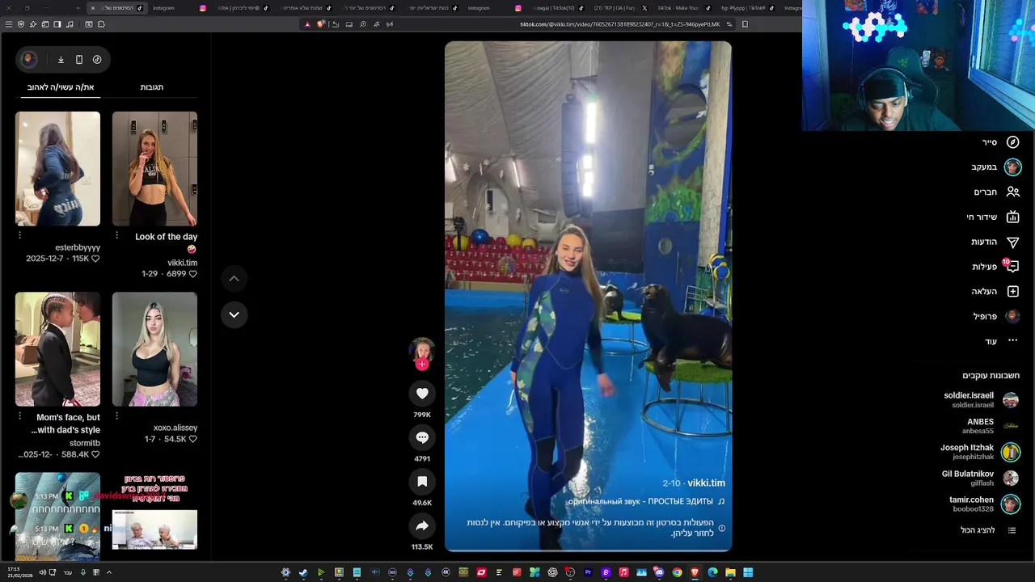Click the TikTok coin icon in the top-left pill
Image resolution: width=1035 pixels, height=582 pixels.
point(97,59)
